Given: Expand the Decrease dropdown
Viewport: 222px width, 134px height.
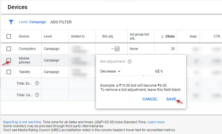Looking at the screenshot, I should 110,71.
